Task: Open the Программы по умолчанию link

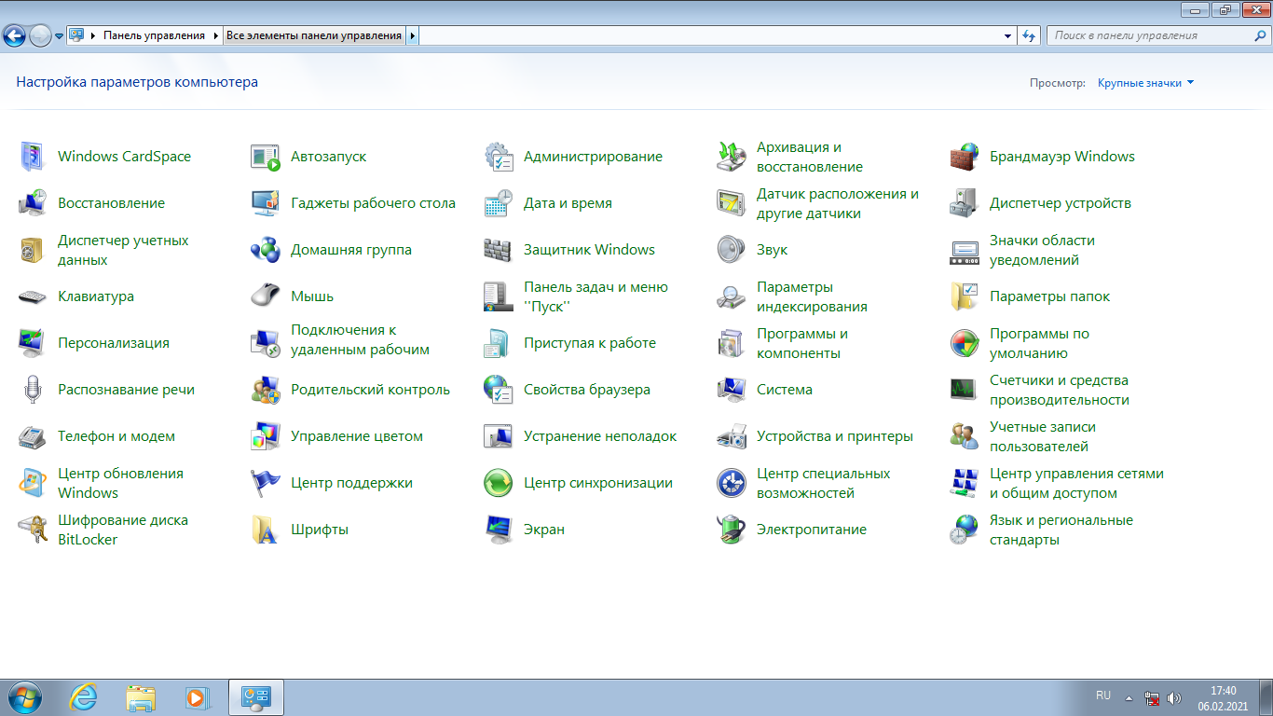Action: click(1039, 343)
